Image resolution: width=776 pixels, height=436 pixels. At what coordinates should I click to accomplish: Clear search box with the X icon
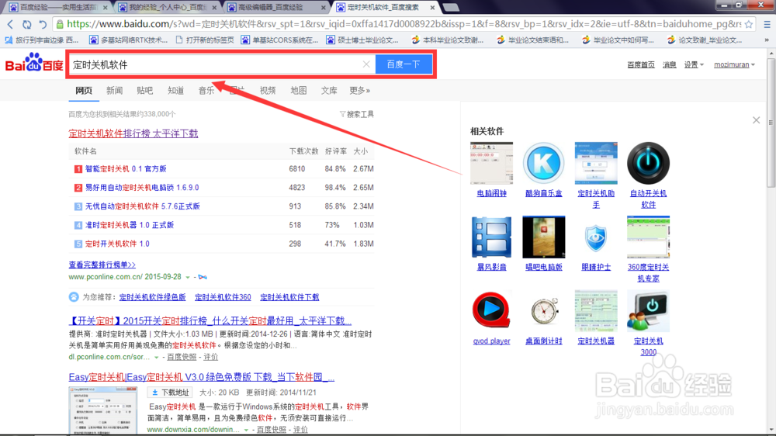point(366,64)
